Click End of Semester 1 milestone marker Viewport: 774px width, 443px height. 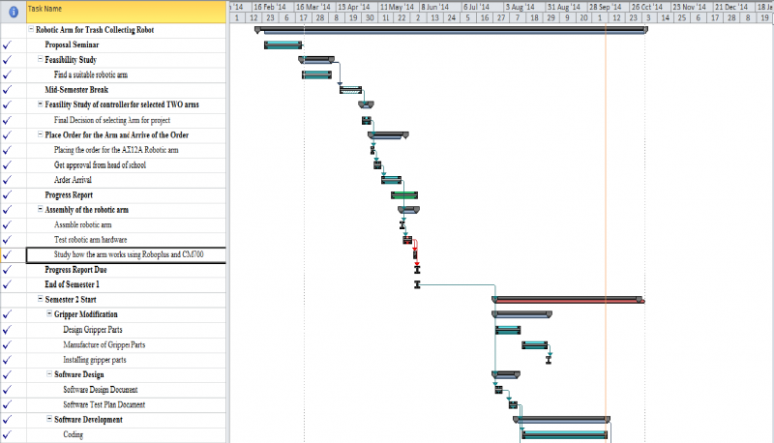pos(417,285)
